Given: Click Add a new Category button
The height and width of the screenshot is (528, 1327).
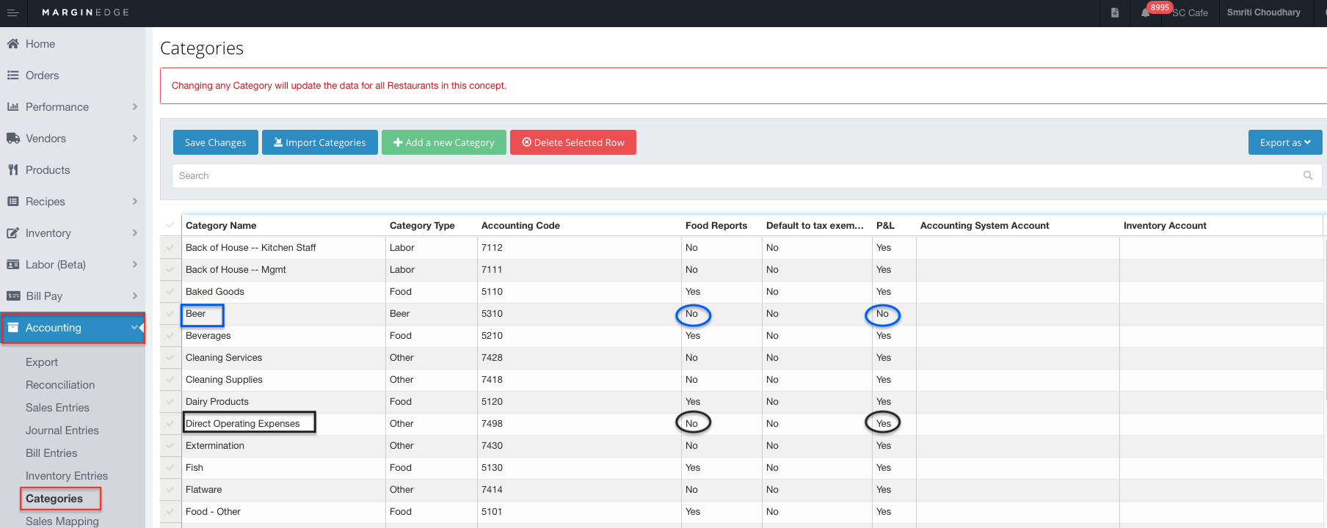Looking at the screenshot, I should 443,142.
